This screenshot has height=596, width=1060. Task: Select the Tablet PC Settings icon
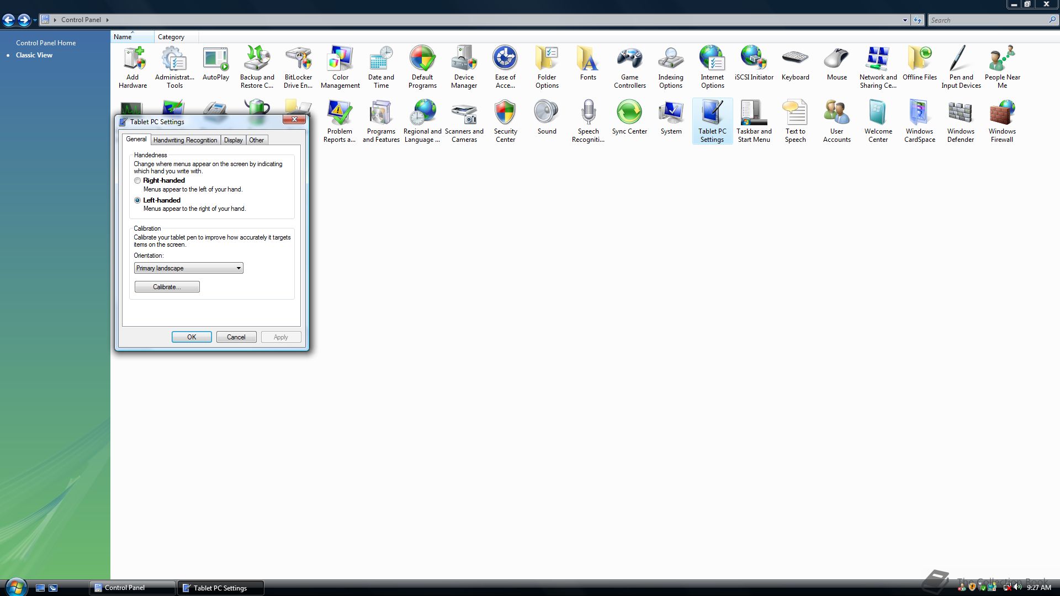click(713, 121)
